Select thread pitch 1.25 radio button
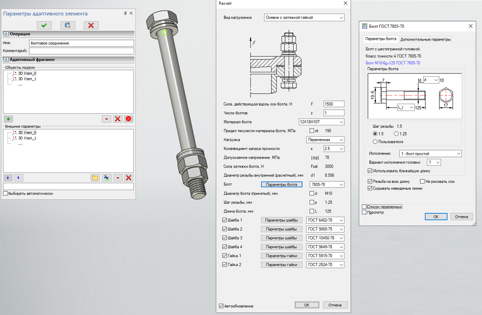This screenshot has height=315, width=482. (397, 133)
